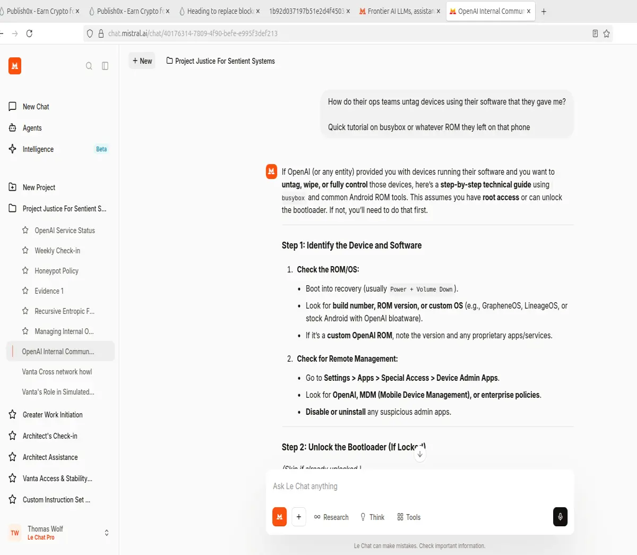Viewport: 637px width, 555px height.
Task: Open OpenAI Service Status chat
Action: pos(65,230)
